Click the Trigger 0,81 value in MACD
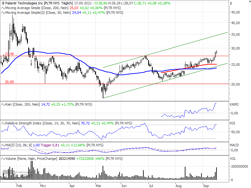 50,145
